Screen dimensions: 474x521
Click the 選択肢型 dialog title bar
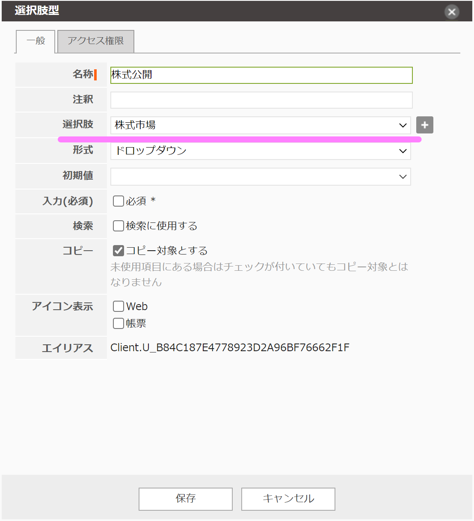pos(214,11)
